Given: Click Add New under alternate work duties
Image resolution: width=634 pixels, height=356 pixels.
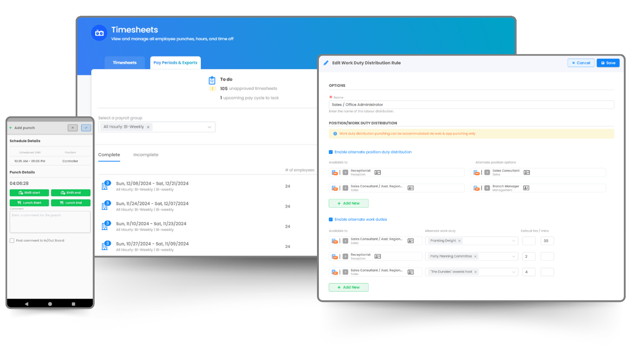Looking at the screenshot, I should tap(349, 287).
